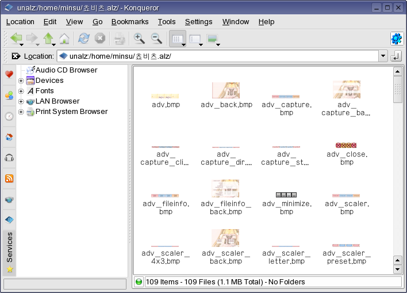
Task: Expand the Devices tree node
Action: pos(21,81)
